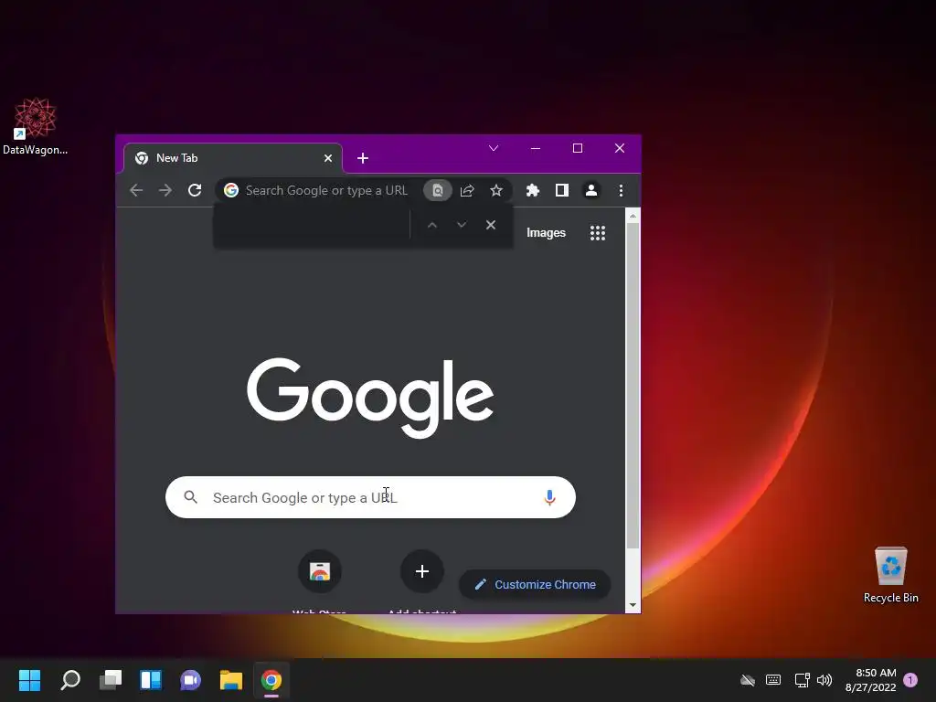Open the Extensions puzzle icon
Viewport: 936px width, 702px height.
pyautogui.click(x=533, y=190)
